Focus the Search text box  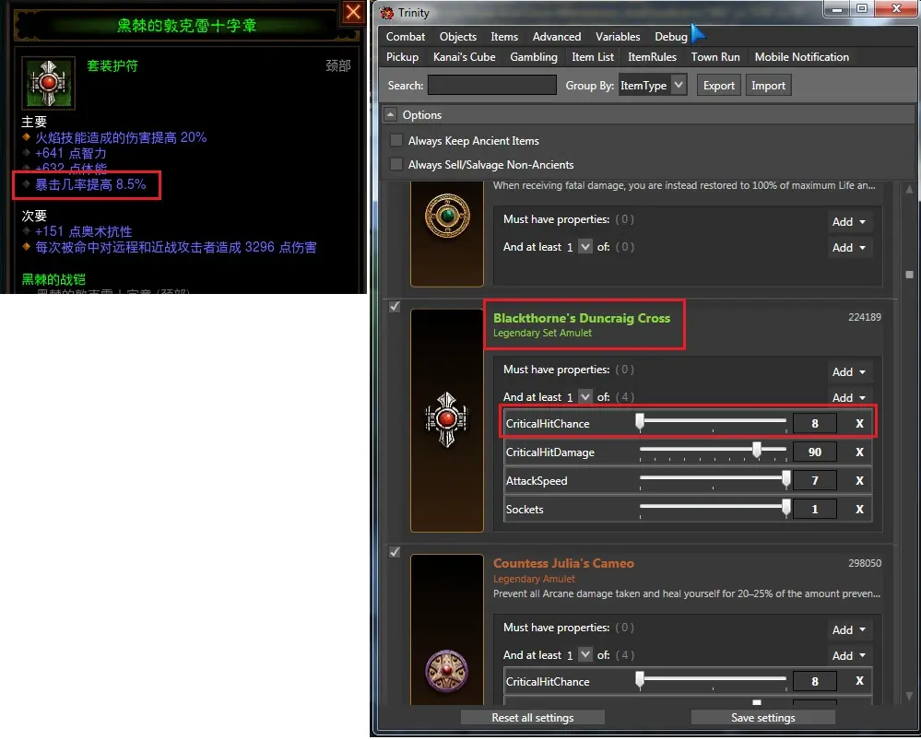coord(492,85)
